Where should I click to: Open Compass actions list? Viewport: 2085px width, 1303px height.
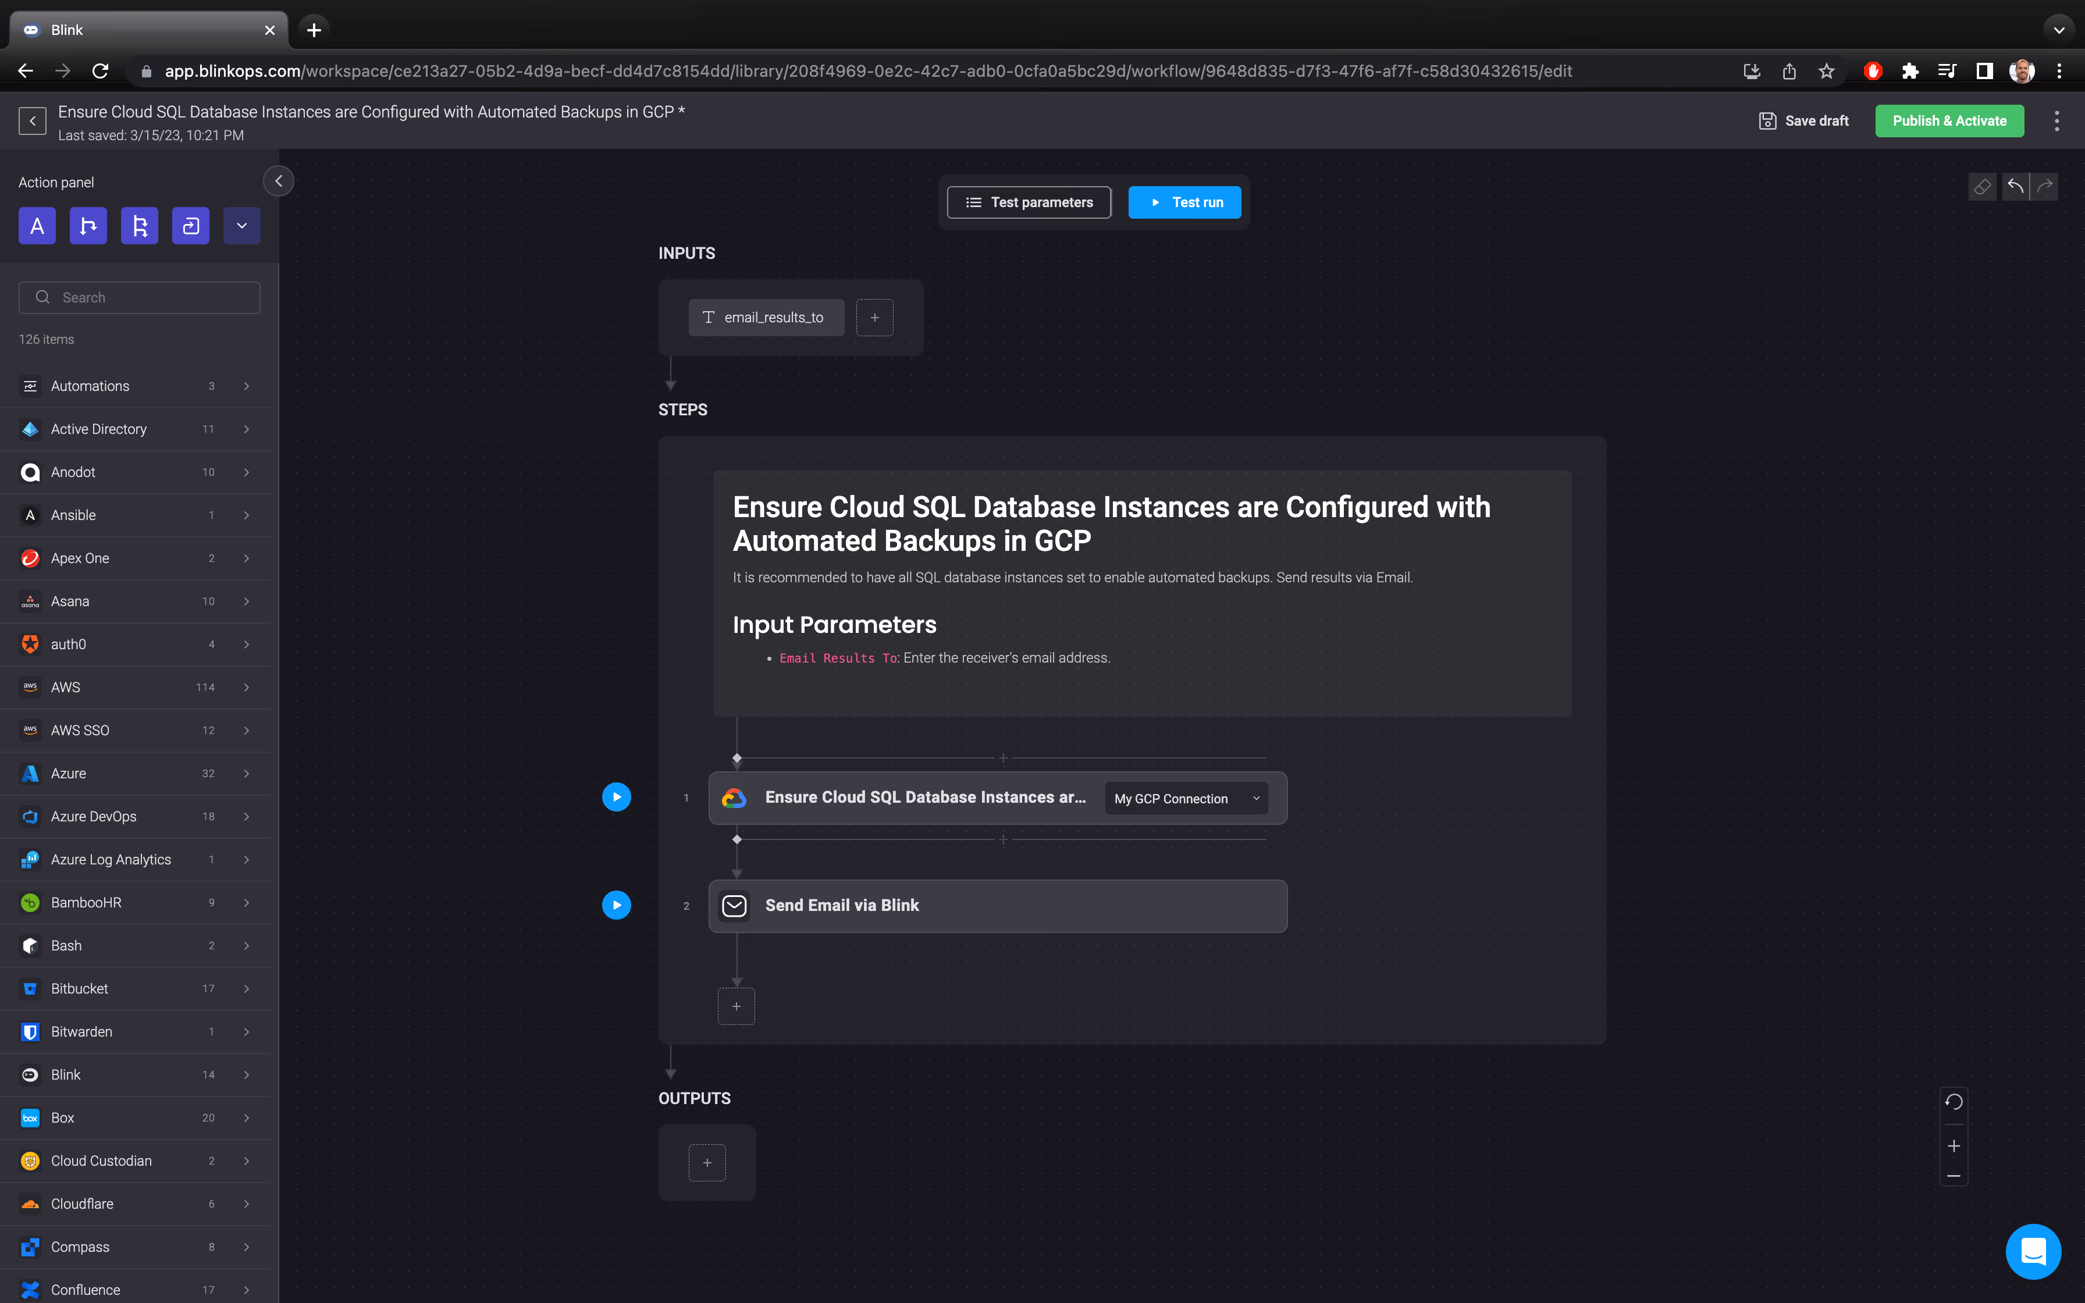click(136, 1248)
